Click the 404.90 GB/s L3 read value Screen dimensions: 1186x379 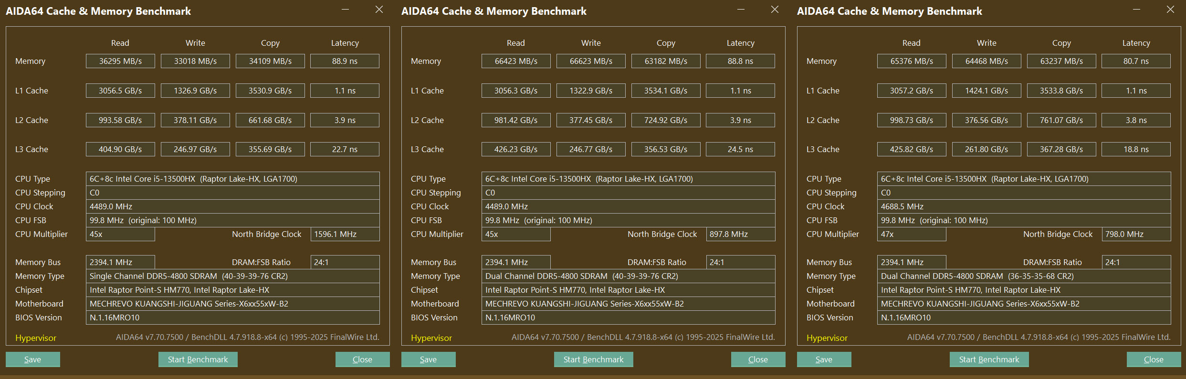(x=120, y=149)
